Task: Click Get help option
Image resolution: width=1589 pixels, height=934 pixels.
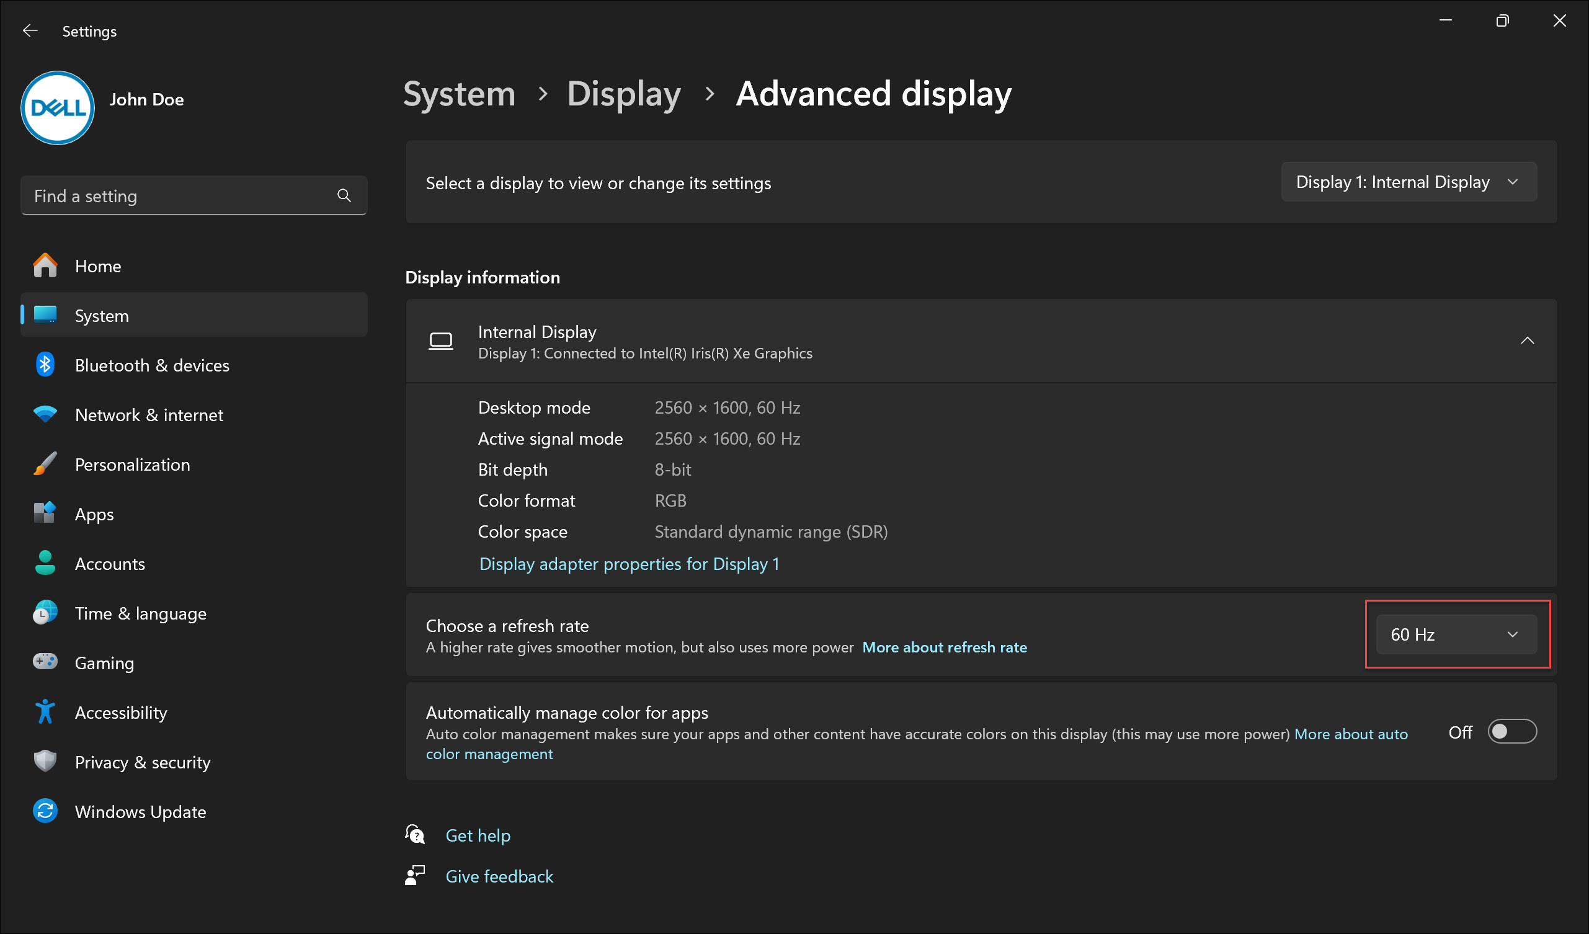Action: pos(476,835)
